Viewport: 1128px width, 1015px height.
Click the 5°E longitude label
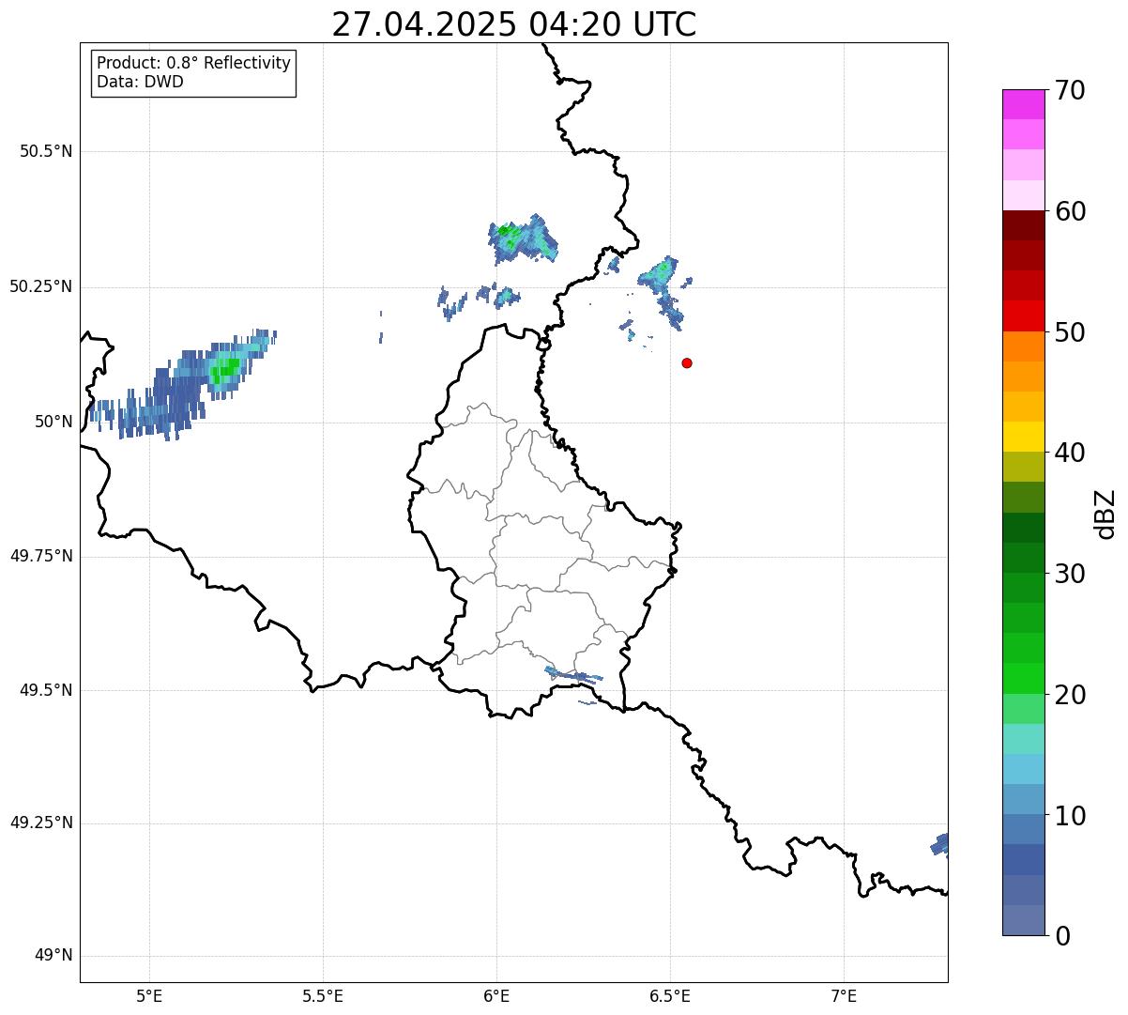tap(149, 996)
